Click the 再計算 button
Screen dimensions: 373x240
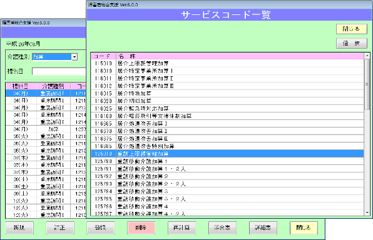click(181, 227)
